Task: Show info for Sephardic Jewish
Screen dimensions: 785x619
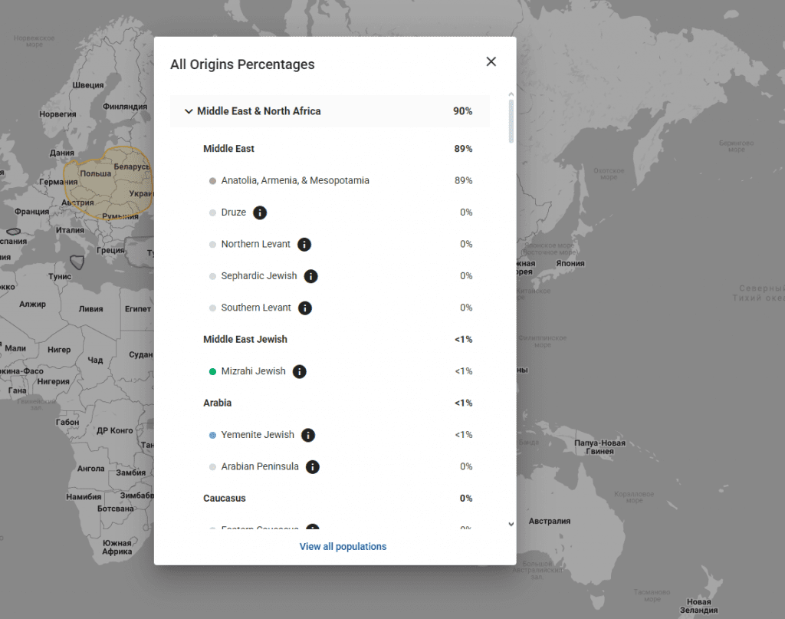Action: [310, 276]
